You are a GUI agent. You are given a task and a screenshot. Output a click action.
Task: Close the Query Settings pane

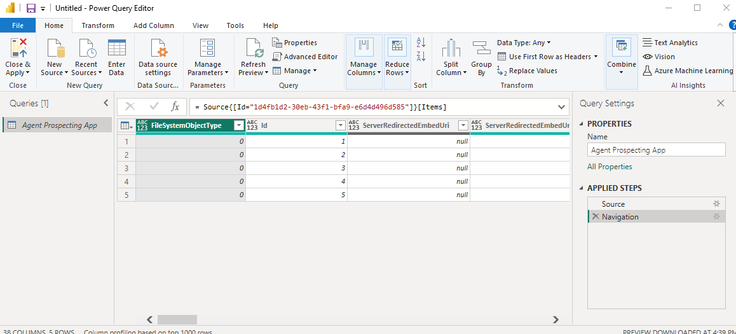[x=721, y=103]
